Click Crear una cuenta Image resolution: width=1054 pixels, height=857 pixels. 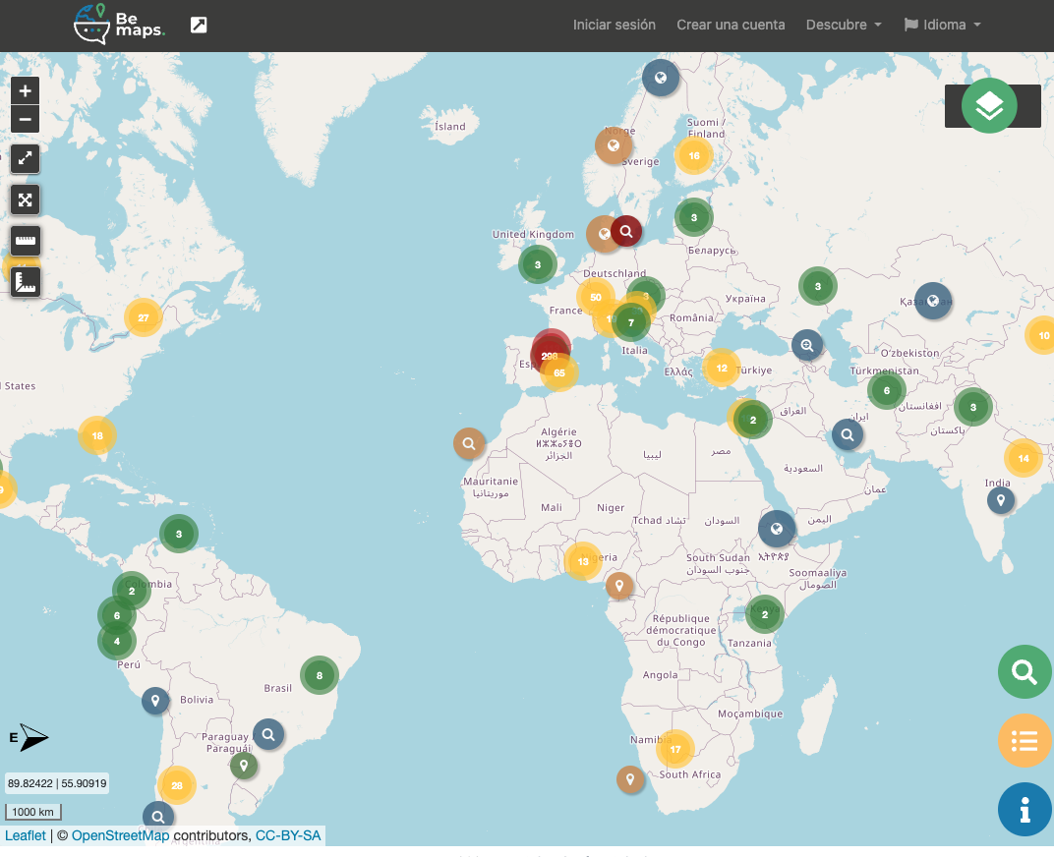(x=731, y=25)
